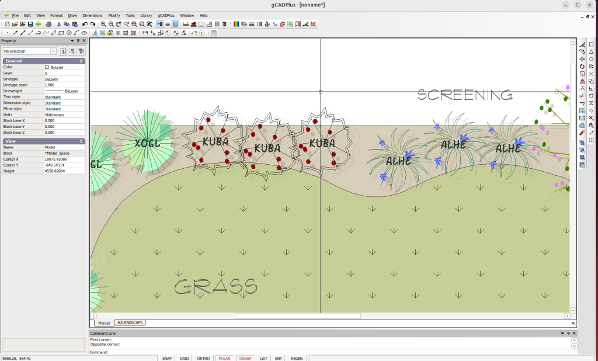Image resolution: width=598 pixels, height=361 pixels.
Task: Switch to the A2LANDSCAPE layout tab
Action: (x=130, y=323)
